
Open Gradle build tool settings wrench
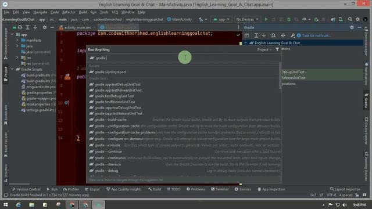click(x=292, y=35)
